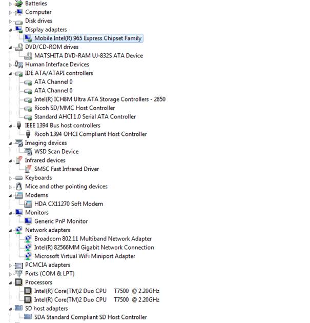Select Microsoft Virtual WiFi Miniport Adapter text

coord(85,256)
